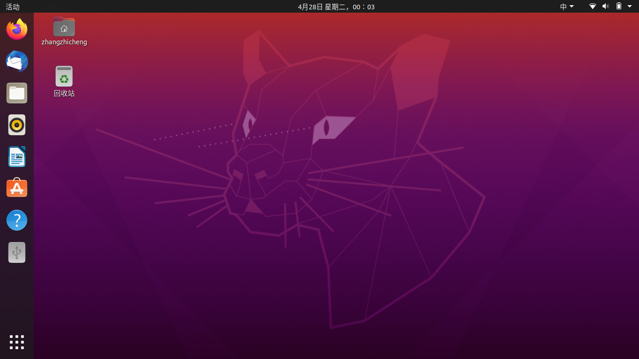Launch Firefox from the dock
The height and width of the screenshot is (359, 639).
click(17, 29)
